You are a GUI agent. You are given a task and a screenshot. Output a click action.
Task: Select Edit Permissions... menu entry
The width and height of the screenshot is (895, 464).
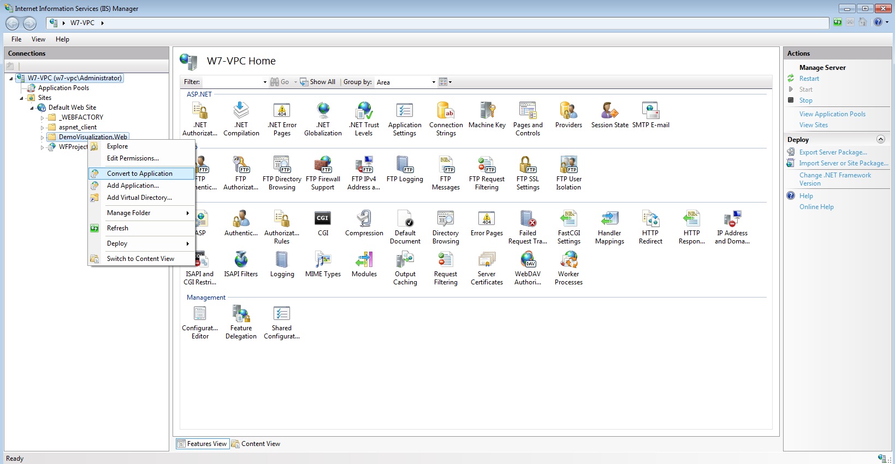(141, 158)
